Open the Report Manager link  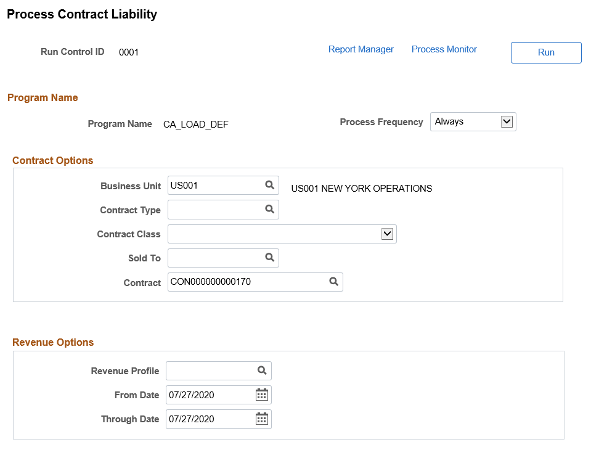(361, 49)
